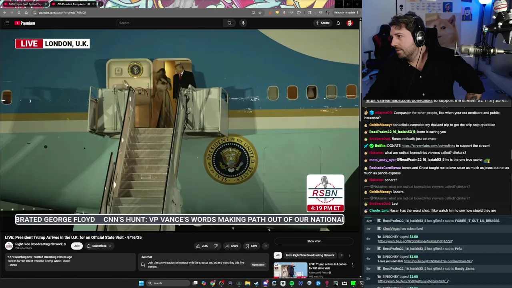Go to YouTube Premium home logo

point(25,23)
